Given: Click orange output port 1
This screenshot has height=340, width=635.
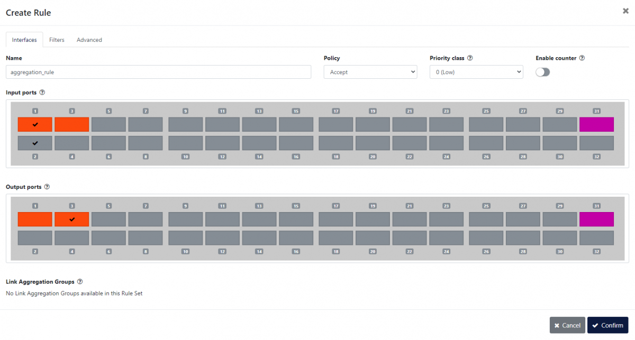Looking at the screenshot, I should [35, 219].
